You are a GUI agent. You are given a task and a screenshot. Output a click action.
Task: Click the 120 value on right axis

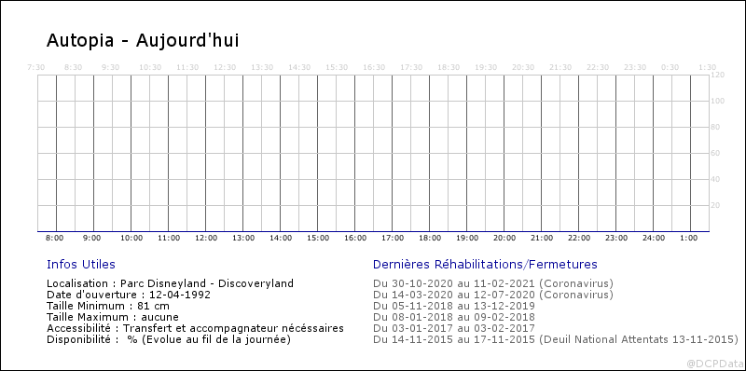tap(717, 76)
